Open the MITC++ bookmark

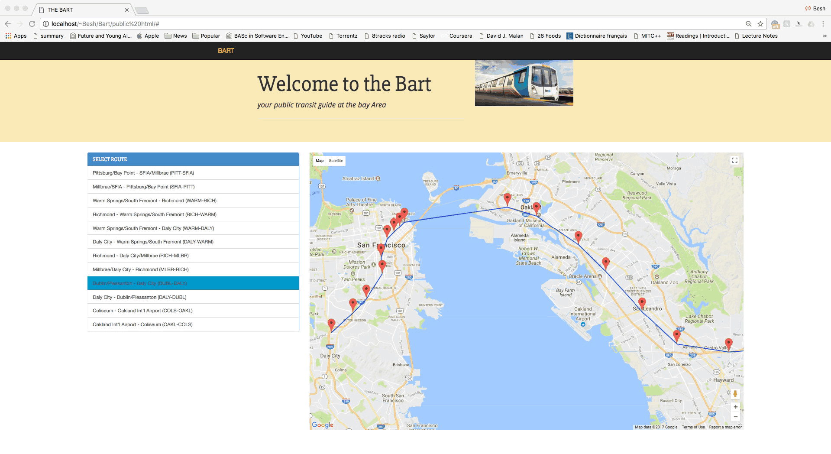[x=647, y=36]
